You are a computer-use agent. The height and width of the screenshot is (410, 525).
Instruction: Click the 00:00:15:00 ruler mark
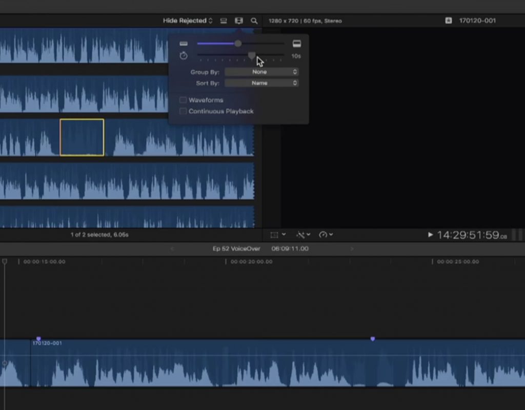44,262
